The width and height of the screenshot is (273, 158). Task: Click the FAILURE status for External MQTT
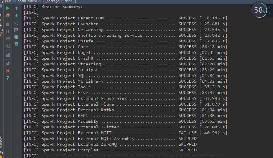tap(187, 133)
